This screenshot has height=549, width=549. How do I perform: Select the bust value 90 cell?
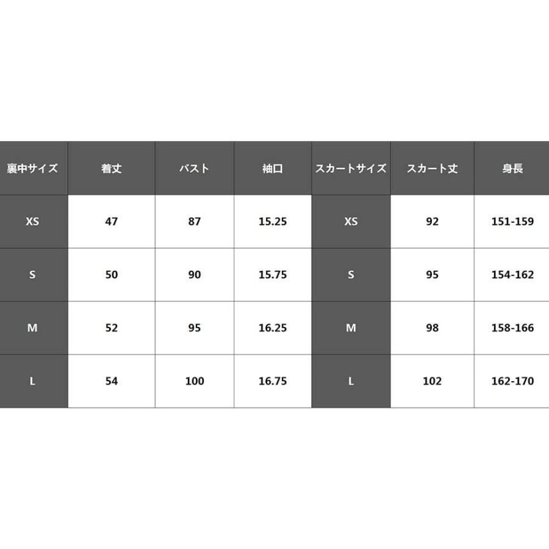(x=195, y=274)
